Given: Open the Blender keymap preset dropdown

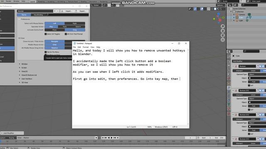Looking at the screenshot, I should pyautogui.click(x=35, y=11).
